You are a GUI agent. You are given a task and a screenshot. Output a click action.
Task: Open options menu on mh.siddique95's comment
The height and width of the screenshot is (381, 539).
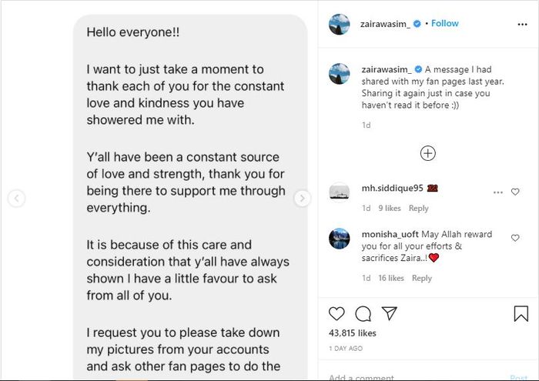498,192
